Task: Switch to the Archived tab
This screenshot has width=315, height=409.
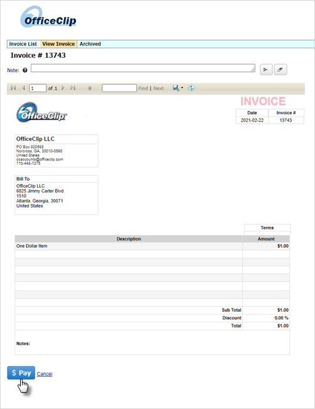Action: (x=90, y=44)
